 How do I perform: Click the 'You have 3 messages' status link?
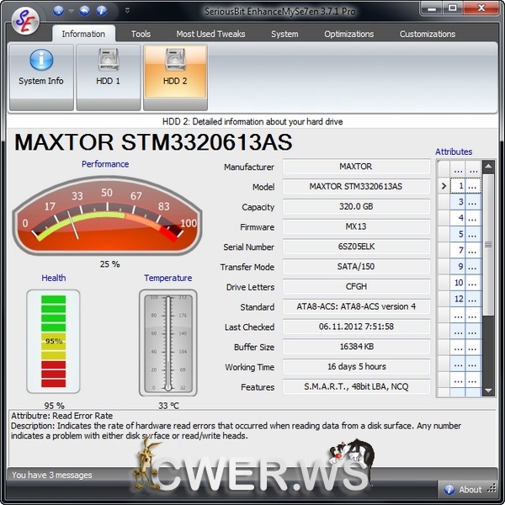(52, 475)
